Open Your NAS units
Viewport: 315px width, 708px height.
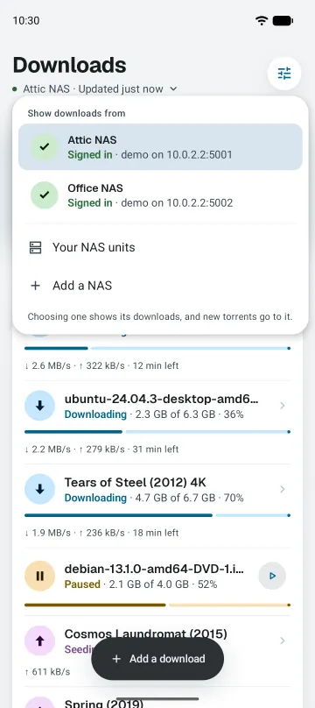coord(160,247)
